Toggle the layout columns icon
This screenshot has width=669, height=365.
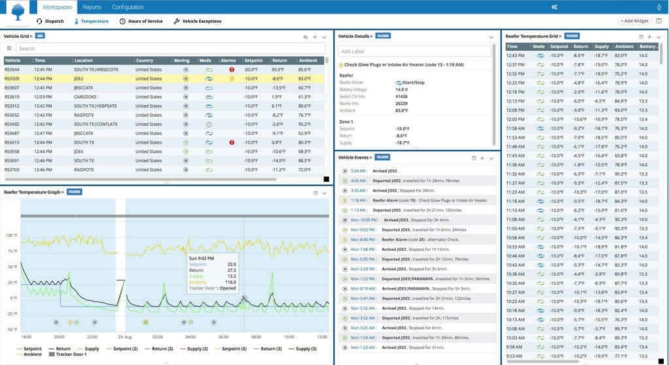click(x=659, y=21)
